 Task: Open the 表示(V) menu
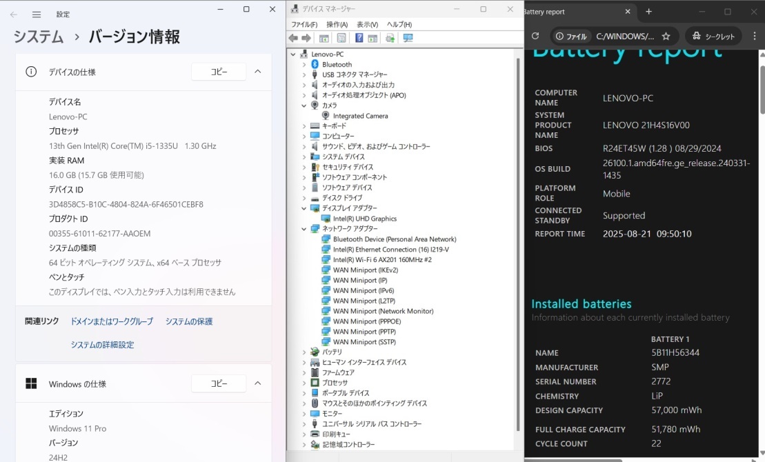coord(368,24)
